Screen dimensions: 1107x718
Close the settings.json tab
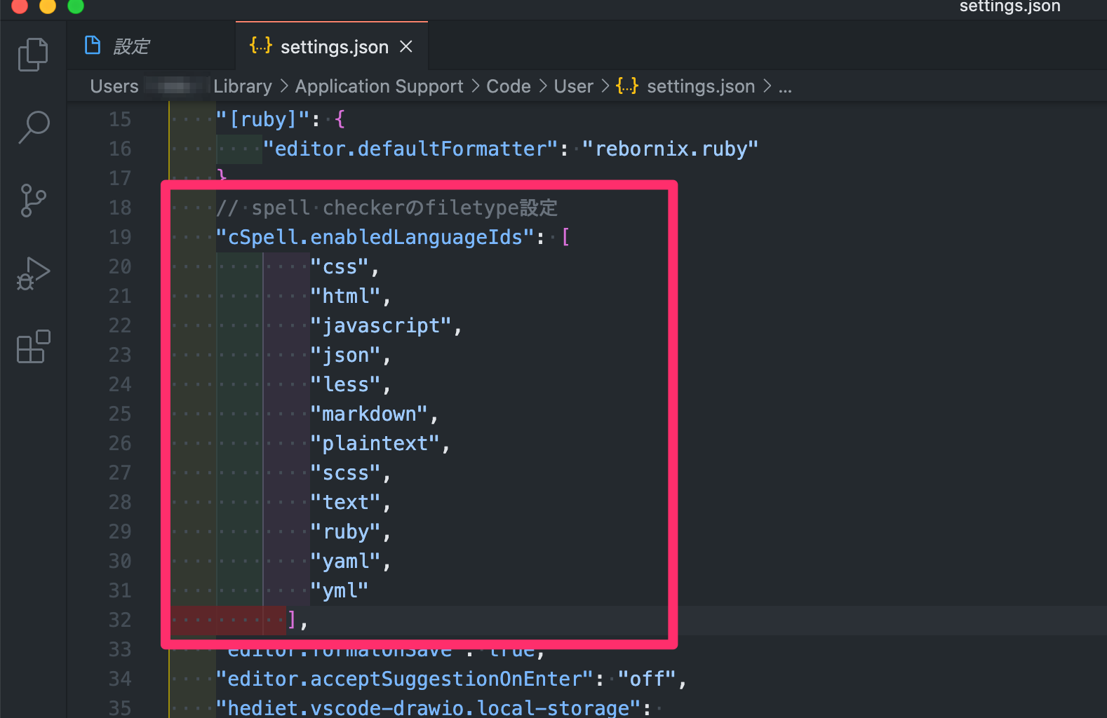click(x=405, y=46)
